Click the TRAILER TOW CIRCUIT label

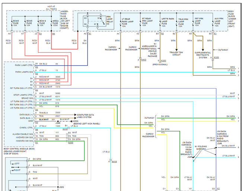(176, 53)
